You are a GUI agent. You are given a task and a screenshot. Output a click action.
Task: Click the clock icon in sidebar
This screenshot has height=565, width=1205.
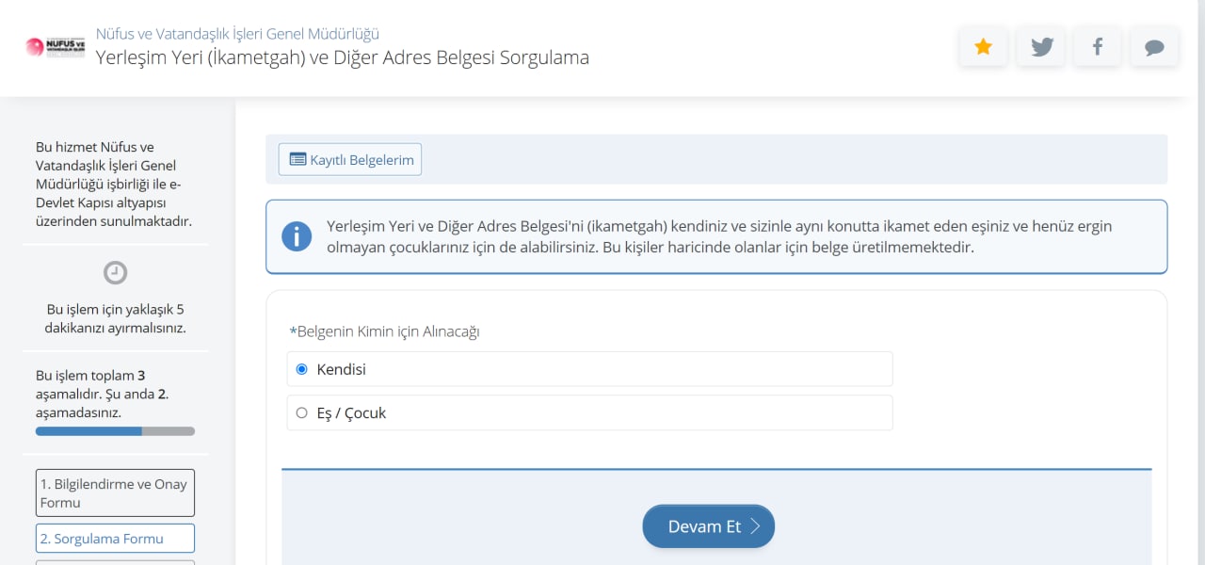pyautogui.click(x=115, y=273)
